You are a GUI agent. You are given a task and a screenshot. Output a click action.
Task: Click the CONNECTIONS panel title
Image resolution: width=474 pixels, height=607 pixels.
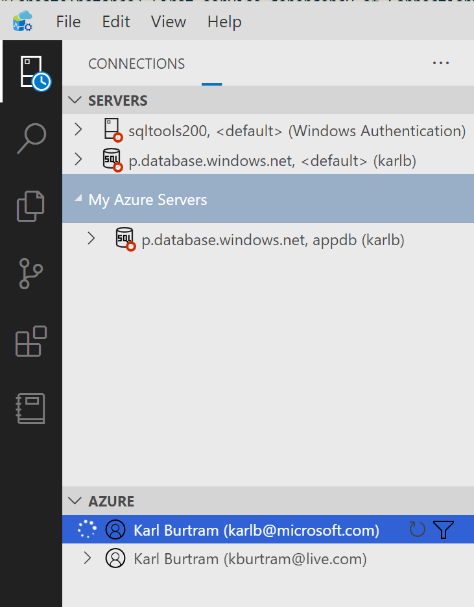tap(137, 64)
